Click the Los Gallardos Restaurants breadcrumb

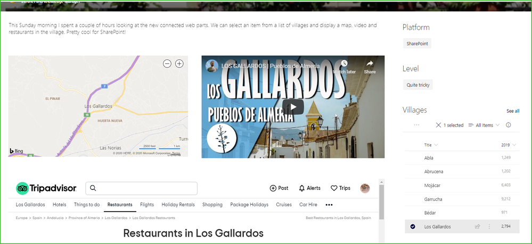click(x=154, y=218)
